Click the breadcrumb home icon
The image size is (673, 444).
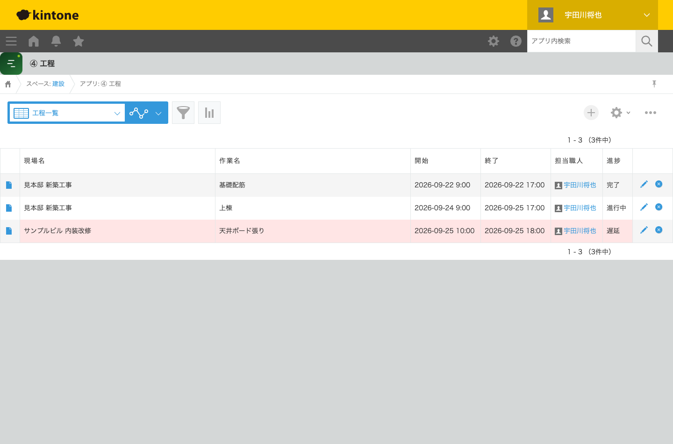pyautogui.click(x=8, y=84)
